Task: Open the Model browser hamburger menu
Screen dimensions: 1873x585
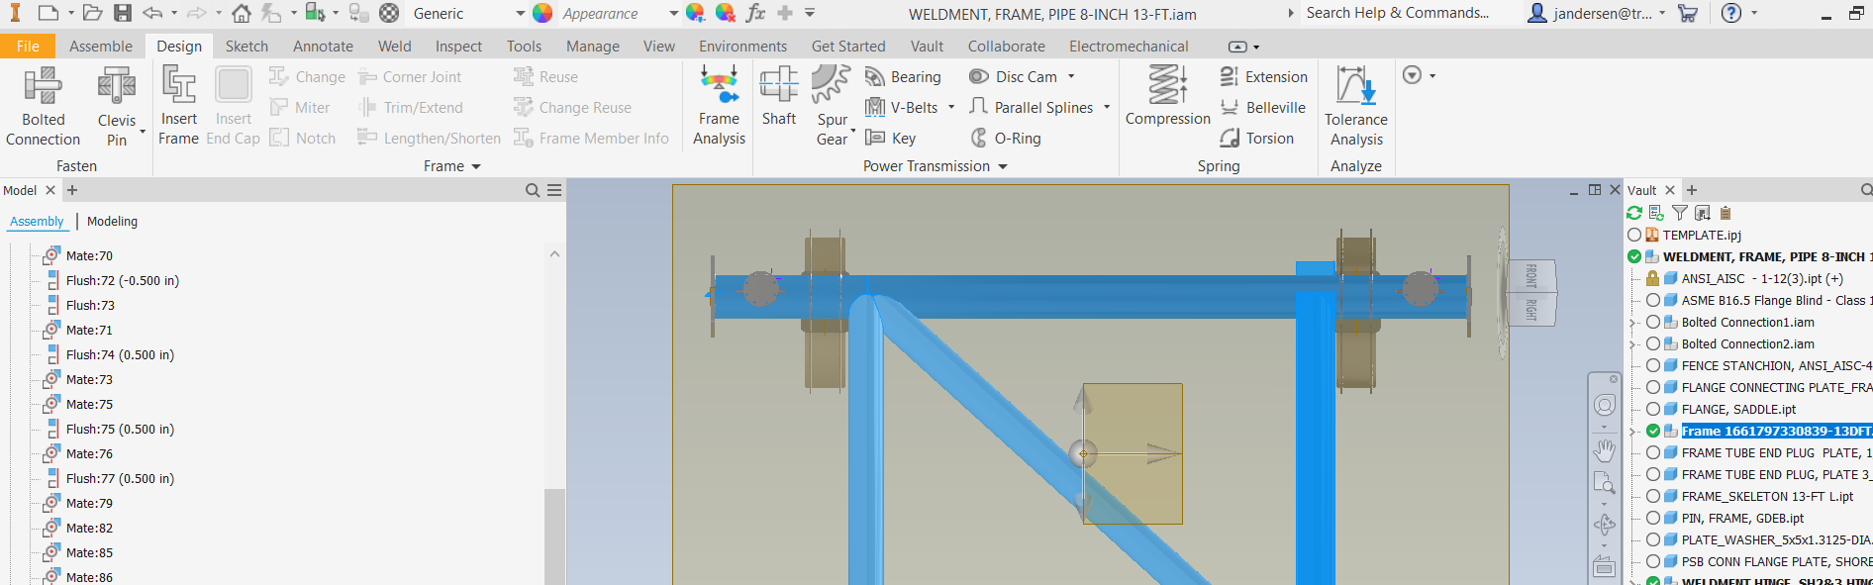Action: (554, 190)
